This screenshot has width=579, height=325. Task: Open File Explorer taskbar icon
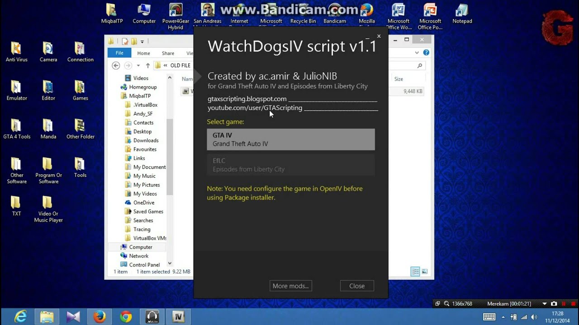tap(47, 317)
